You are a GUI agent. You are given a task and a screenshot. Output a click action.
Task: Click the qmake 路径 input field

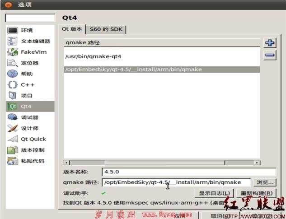pos(176,182)
